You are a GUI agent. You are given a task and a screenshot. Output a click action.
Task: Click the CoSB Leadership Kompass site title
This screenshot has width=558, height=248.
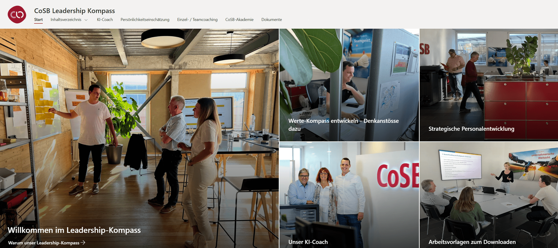[74, 11]
